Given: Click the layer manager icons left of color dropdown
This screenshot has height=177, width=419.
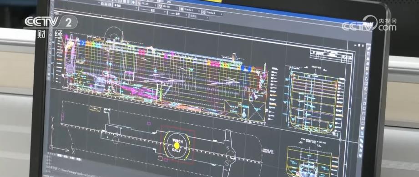Looking at the screenshot, I should (x=106, y=4).
